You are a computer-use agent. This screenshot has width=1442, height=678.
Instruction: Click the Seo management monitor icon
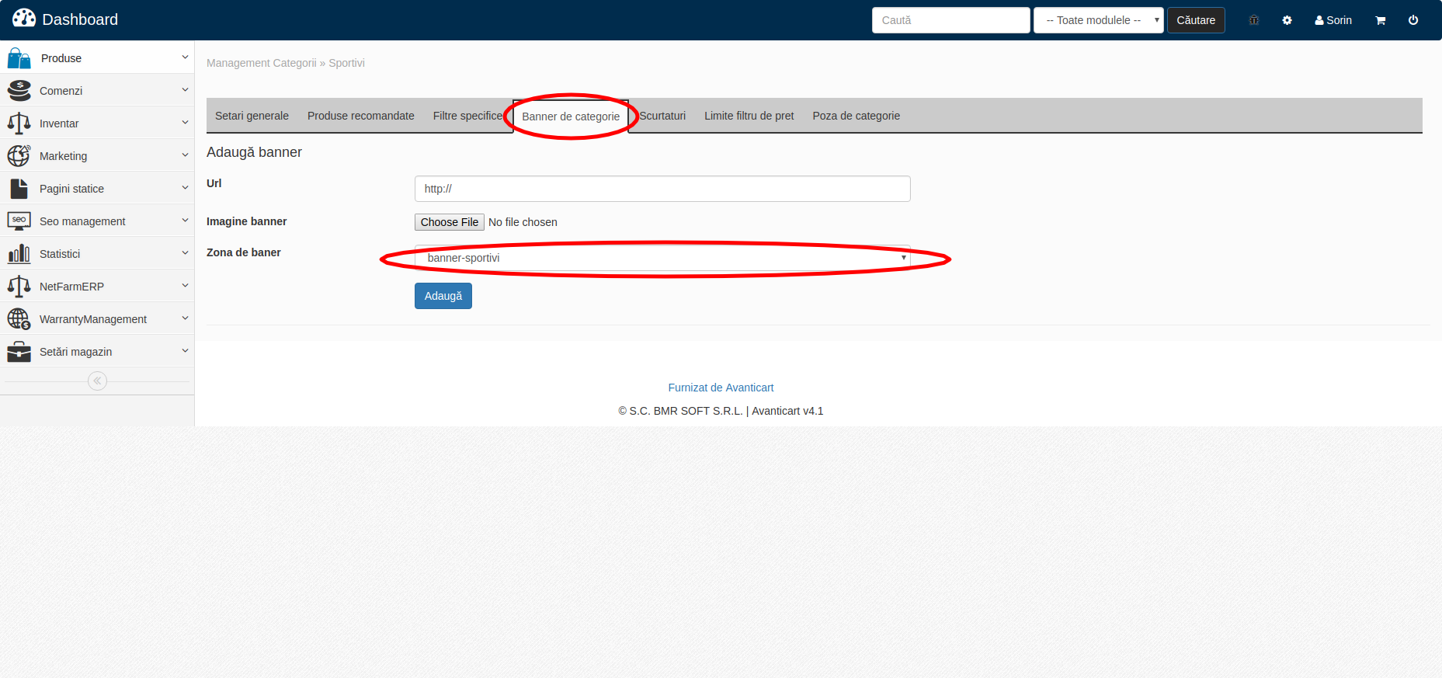click(19, 221)
